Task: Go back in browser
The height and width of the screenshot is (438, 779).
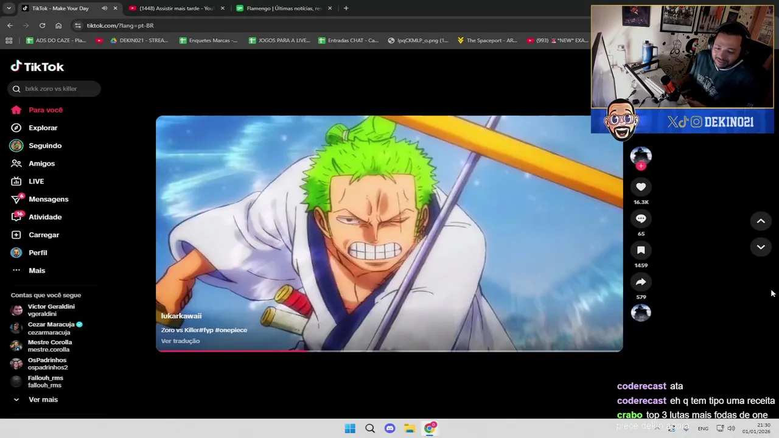Action: pyautogui.click(x=10, y=26)
